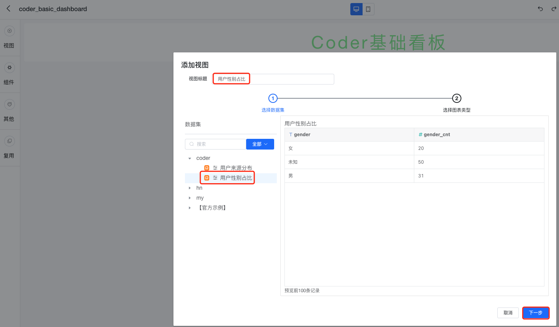The image size is (559, 327).
Task: Open the 视图 sidebar icon
Action: click(x=10, y=31)
